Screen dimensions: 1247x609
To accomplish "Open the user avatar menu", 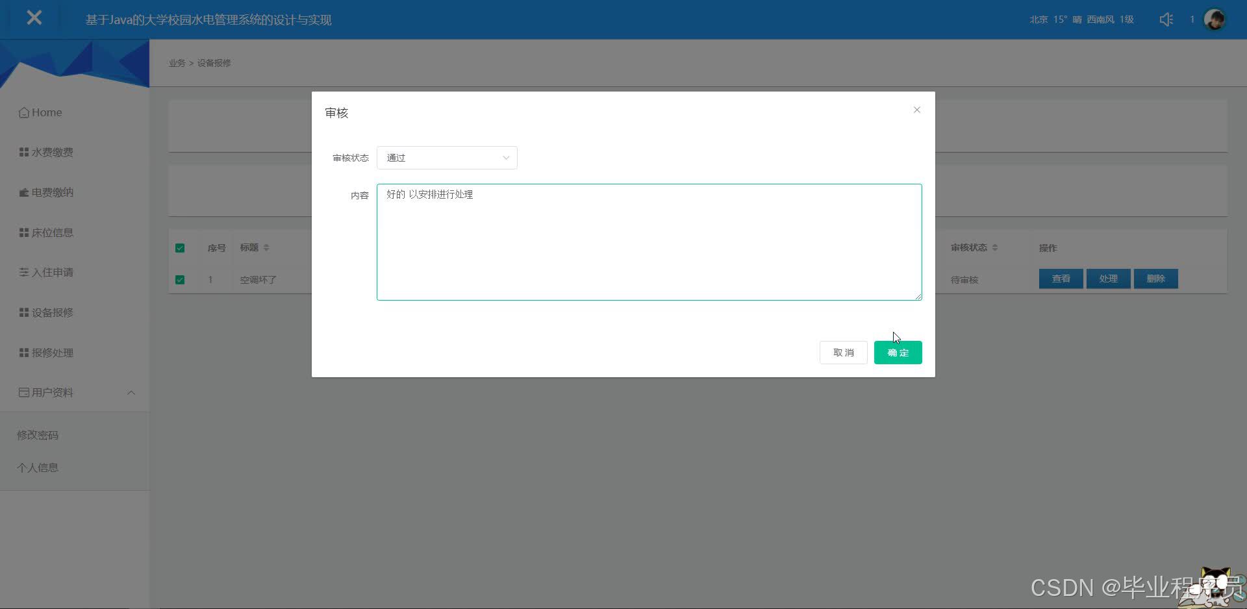I will point(1215,19).
